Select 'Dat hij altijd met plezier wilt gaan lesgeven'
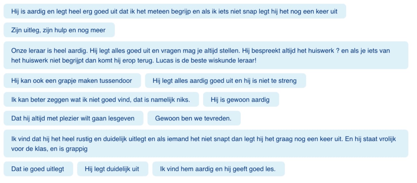Image resolution: width=417 pixels, height=183 pixels. 73,118
